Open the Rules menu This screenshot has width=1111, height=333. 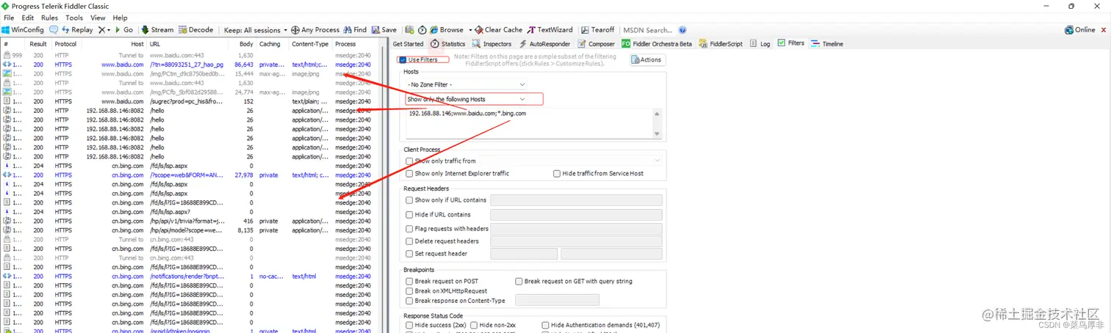point(49,18)
